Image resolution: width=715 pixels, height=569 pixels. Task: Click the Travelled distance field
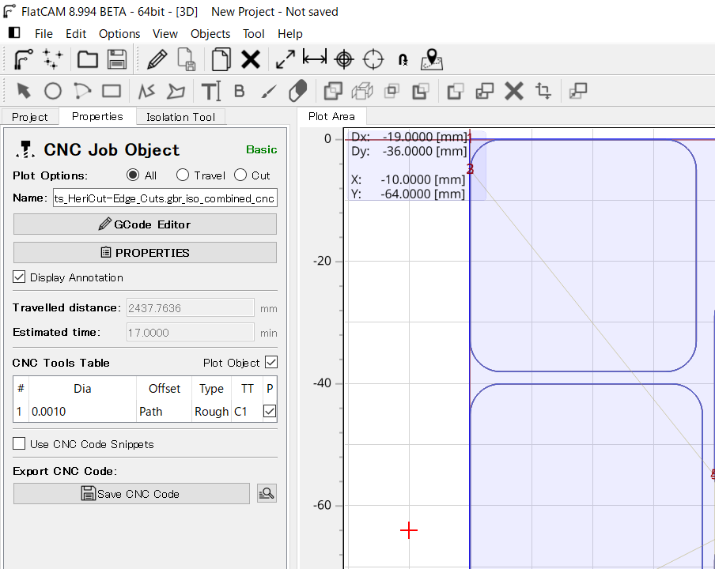(190, 308)
